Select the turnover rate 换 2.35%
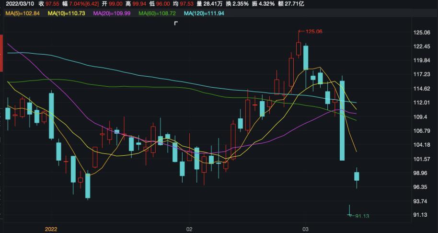 coord(237,4)
